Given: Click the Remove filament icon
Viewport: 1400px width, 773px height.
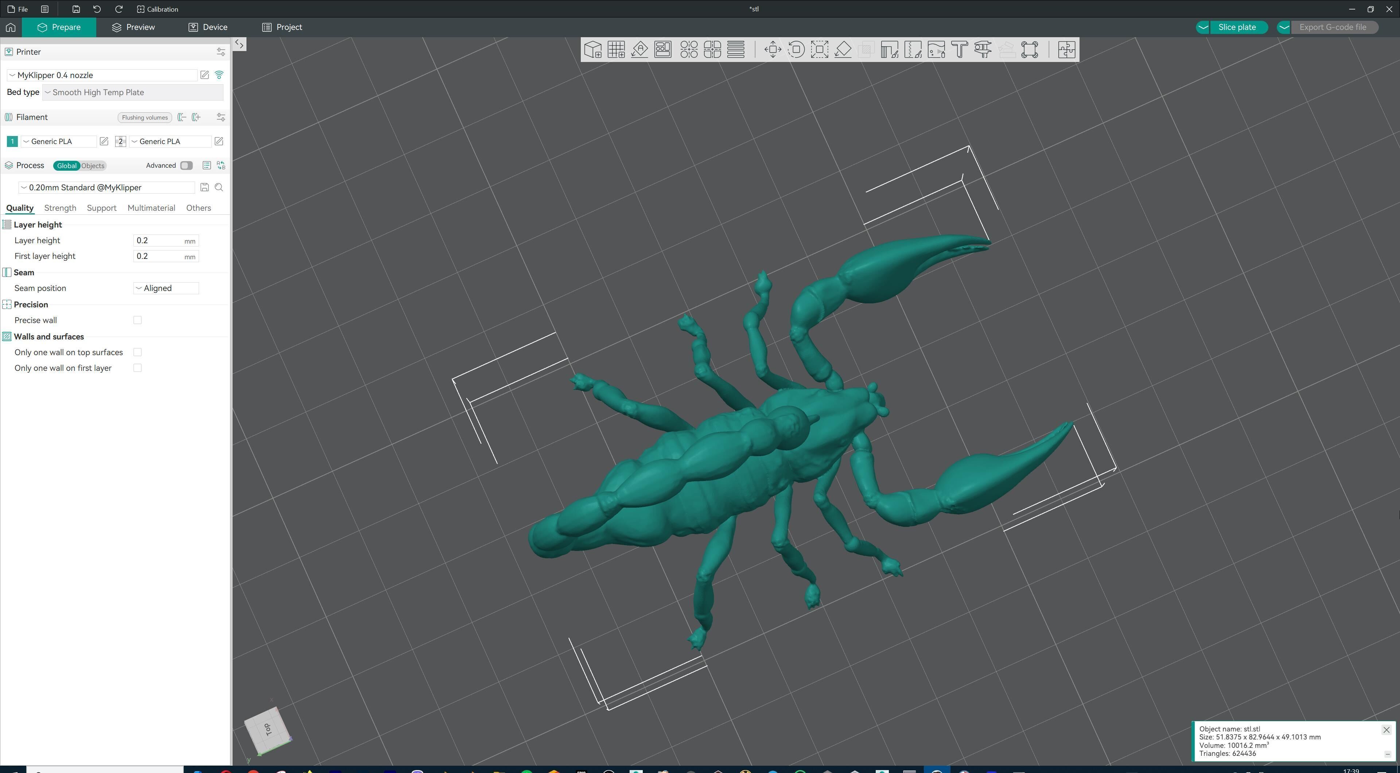Looking at the screenshot, I should click(x=182, y=117).
